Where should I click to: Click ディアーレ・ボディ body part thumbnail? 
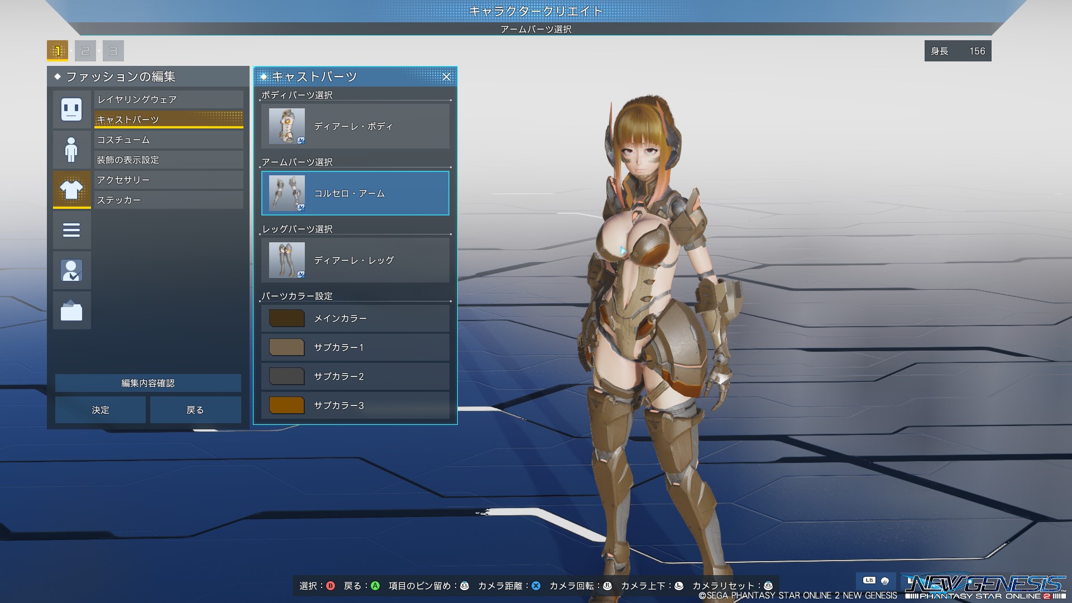point(287,126)
